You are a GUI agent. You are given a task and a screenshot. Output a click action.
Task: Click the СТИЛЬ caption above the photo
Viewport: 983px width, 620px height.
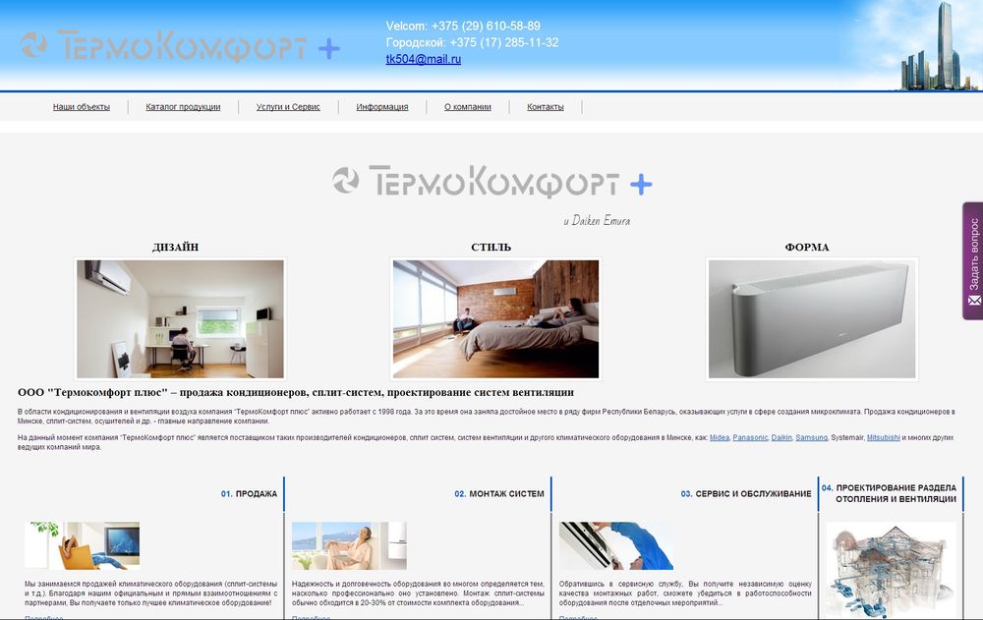[491, 247]
